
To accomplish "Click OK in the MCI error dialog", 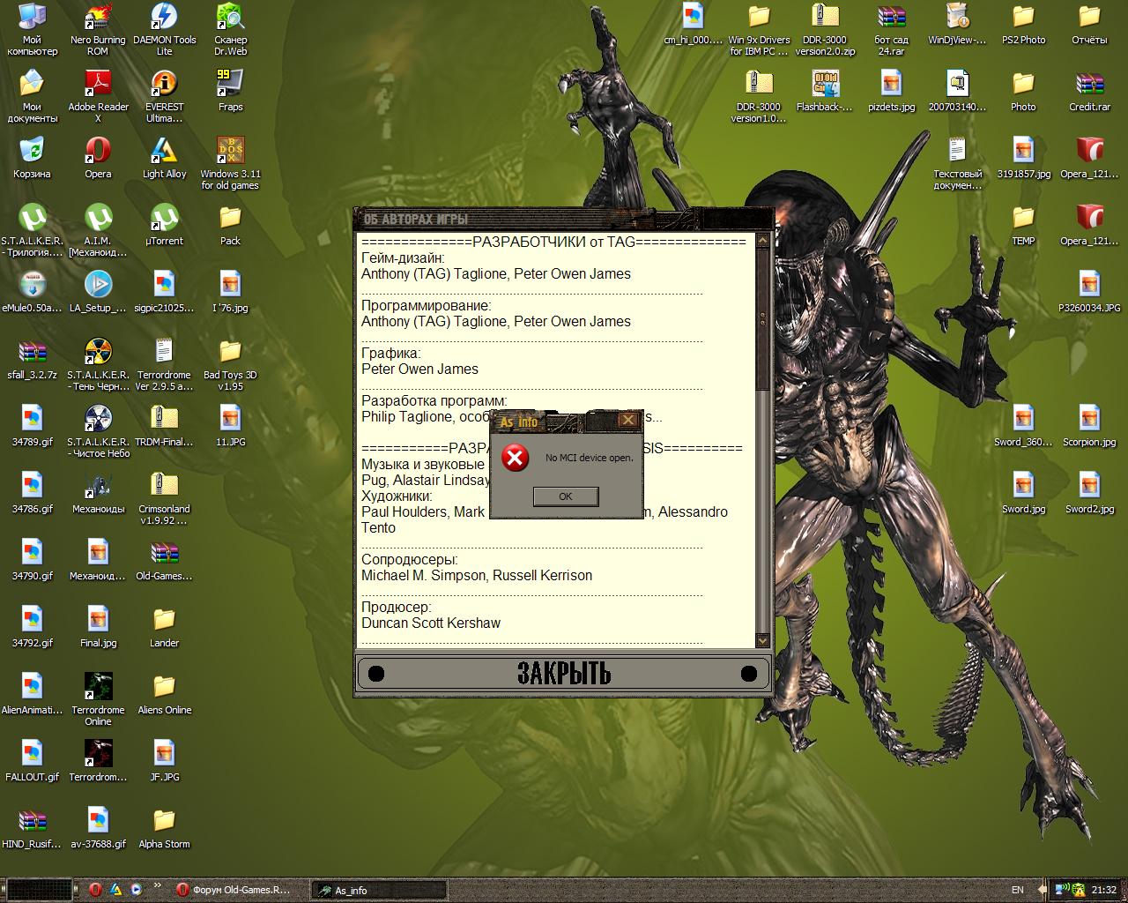I will 565,496.
